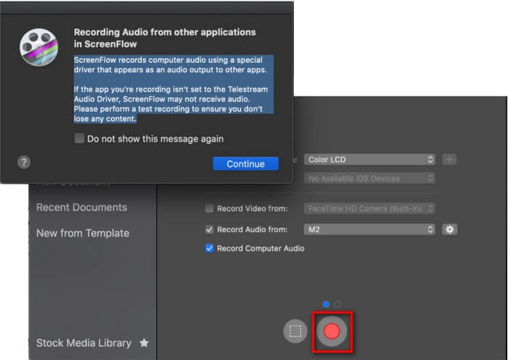This screenshot has height=360, width=508.
Task: Open the Color LCD display dropdown
Action: click(x=370, y=159)
